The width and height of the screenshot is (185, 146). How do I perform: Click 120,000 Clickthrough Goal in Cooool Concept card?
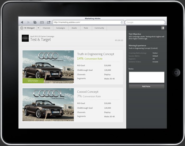point(108,108)
